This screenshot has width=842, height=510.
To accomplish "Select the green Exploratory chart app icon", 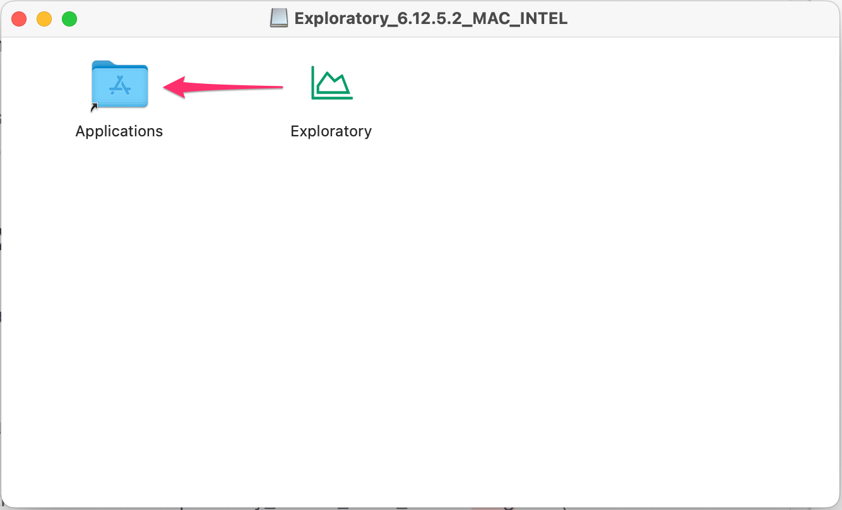I will (x=331, y=83).
